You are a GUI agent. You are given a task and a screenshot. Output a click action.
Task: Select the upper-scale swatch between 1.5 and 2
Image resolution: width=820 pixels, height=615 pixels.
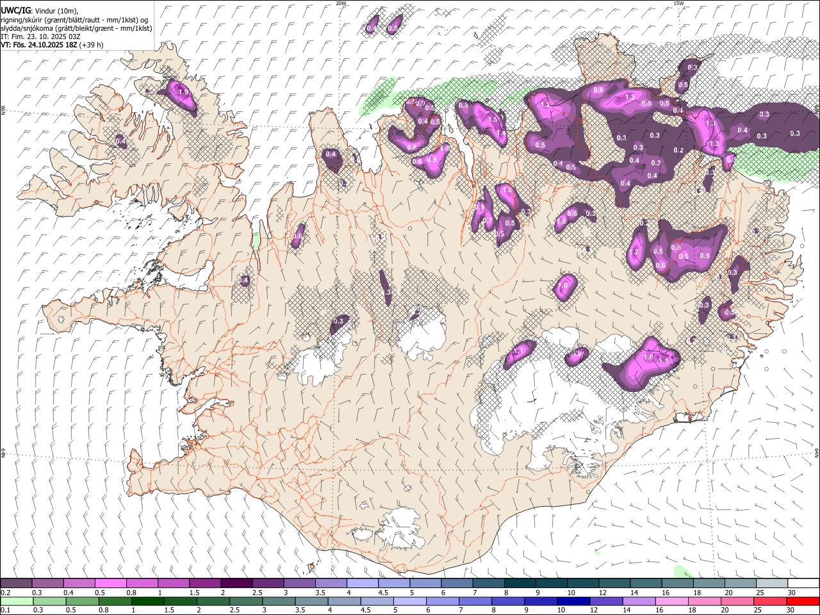click(204, 584)
